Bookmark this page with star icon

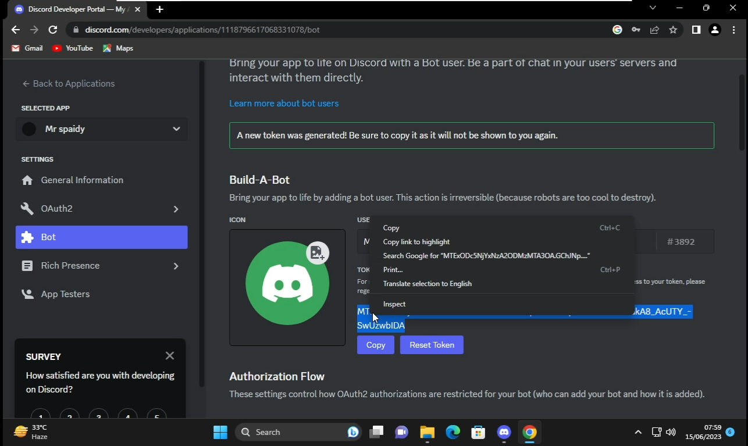pos(673,30)
